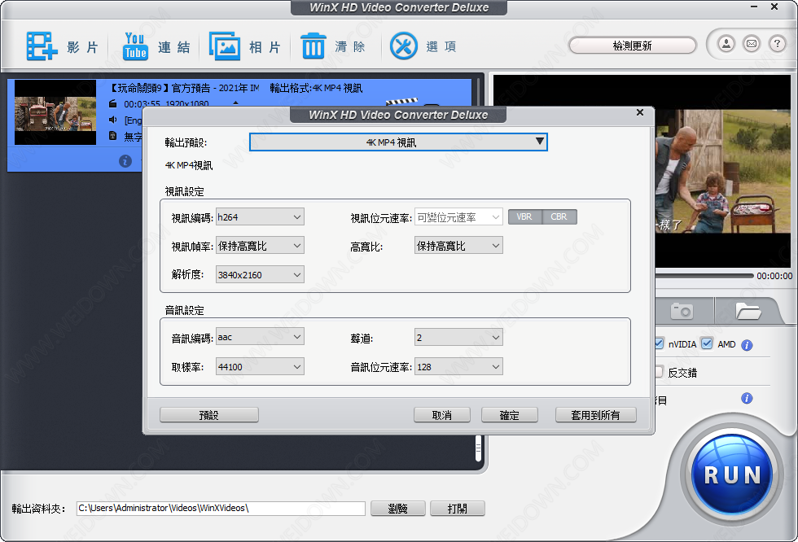Open the 輸出預設 4K MP4 preset dropdown

pyautogui.click(x=398, y=142)
